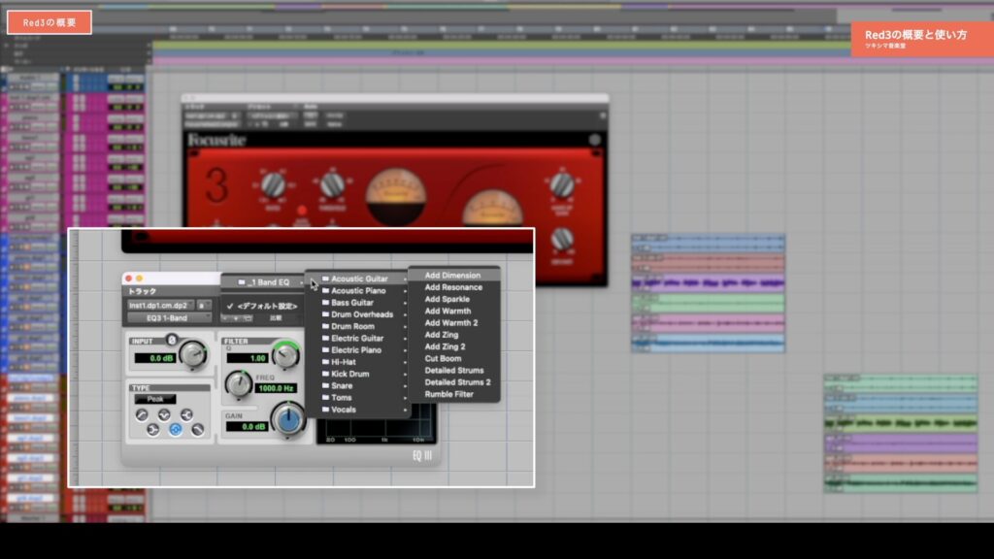Select the High-Pass filter type icon
994x559 pixels.
(142, 414)
